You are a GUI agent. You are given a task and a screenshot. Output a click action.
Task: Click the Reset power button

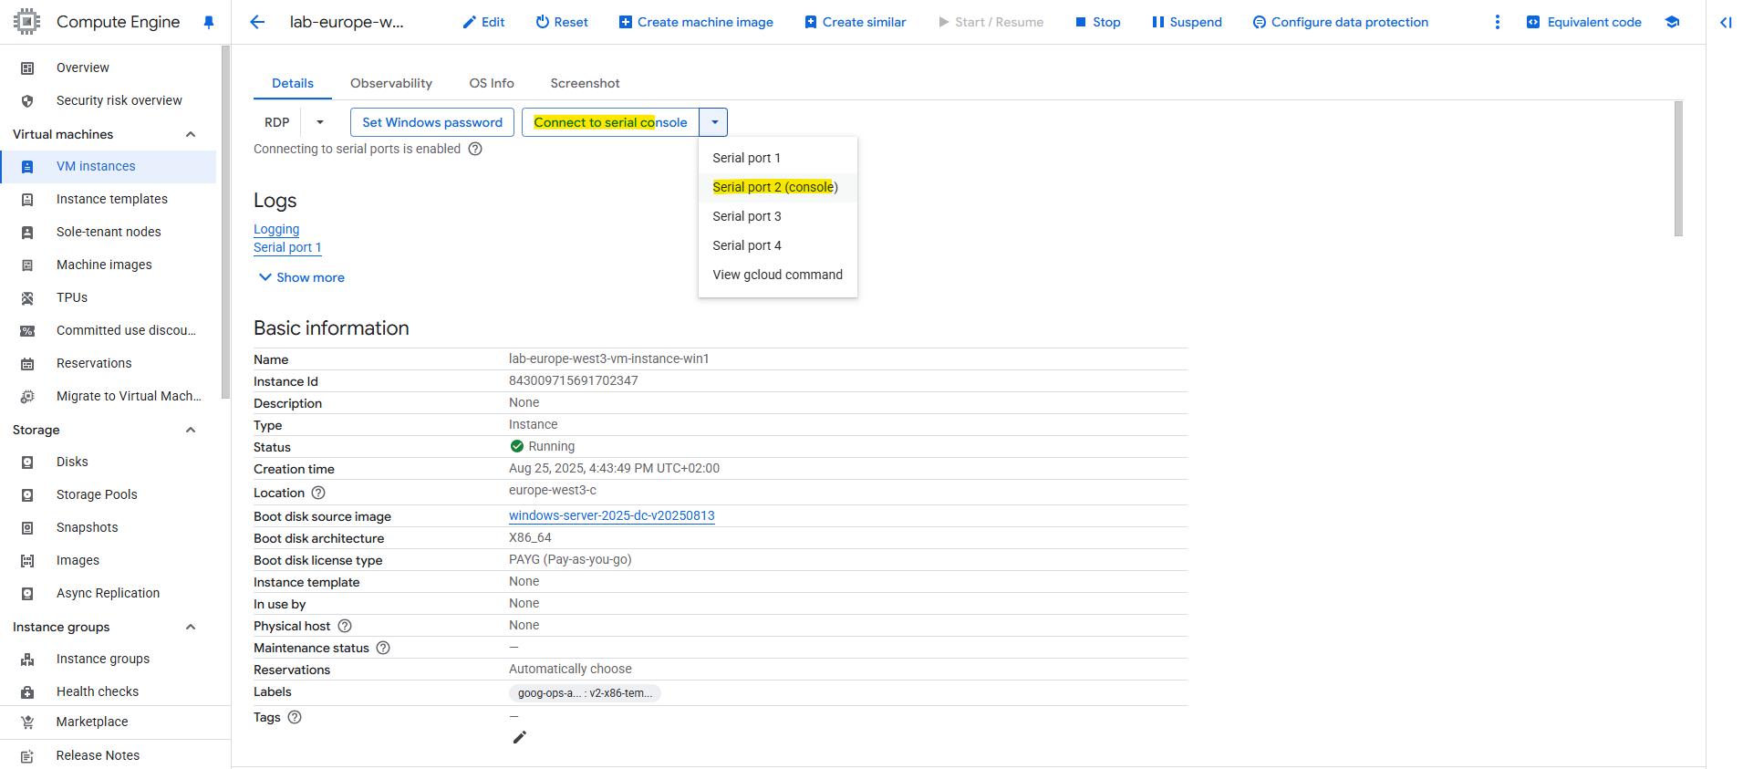point(562,22)
